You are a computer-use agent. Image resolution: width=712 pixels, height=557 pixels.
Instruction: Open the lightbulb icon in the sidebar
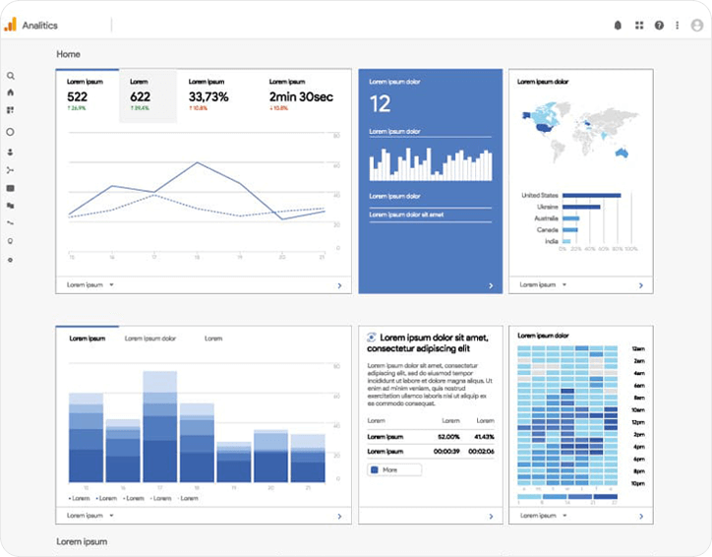(x=11, y=241)
